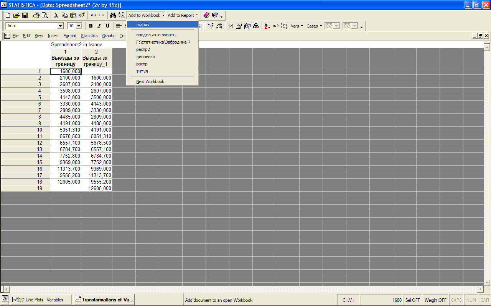Click the Add to Workbook dropdown button
This screenshot has height=306, width=491.
coord(147,15)
